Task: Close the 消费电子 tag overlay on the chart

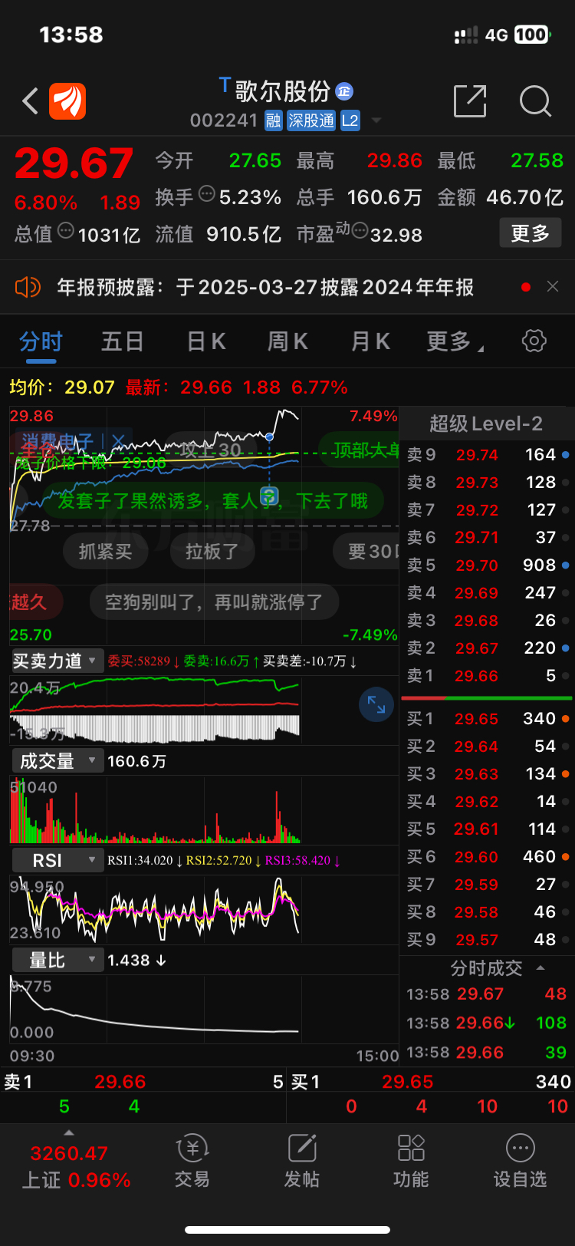Action: (118, 440)
